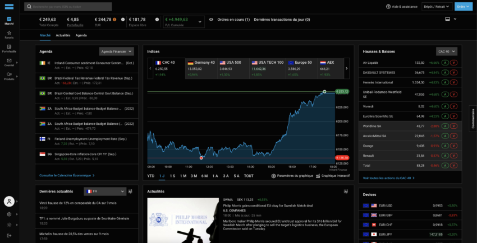Open the filter icon in Dernières actualités
Screen dimensions: 477x243
pos(130,191)
